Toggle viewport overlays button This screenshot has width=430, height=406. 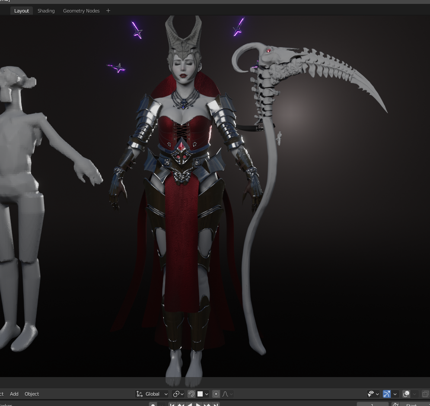coord(406,394)
